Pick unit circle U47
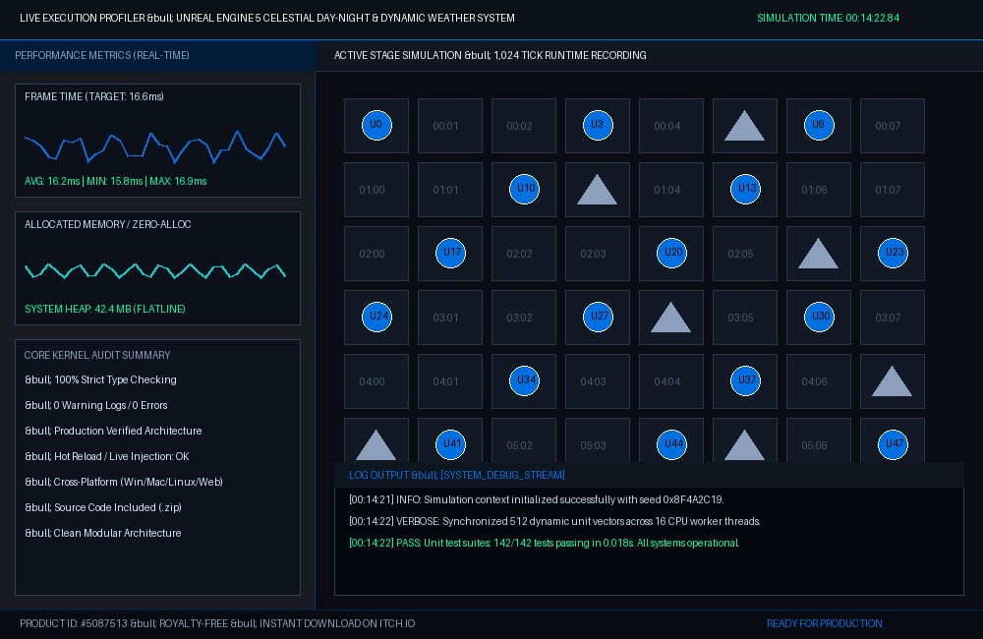The width and height of the screenshot is (983, 639). (x=894, y=445)
